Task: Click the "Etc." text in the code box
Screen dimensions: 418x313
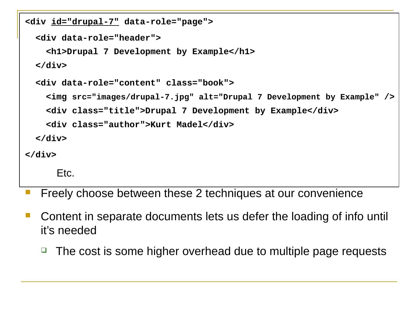Action: 66,173
